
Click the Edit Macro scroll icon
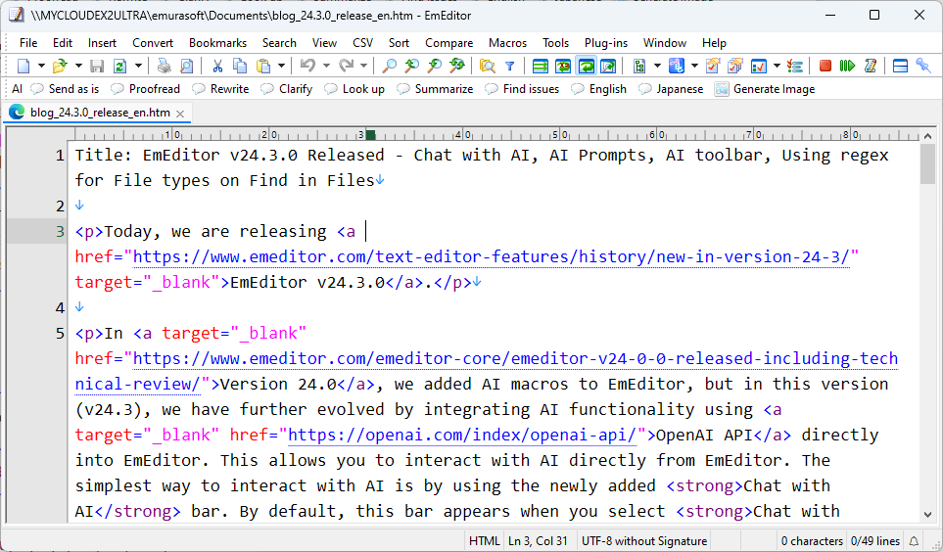871,66
